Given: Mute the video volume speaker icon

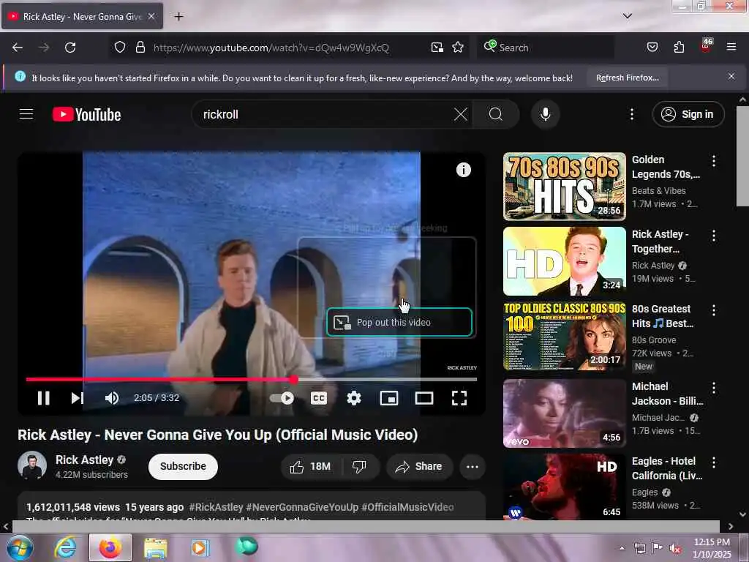Looking at the screenshot, I should [x=112, y=398].
